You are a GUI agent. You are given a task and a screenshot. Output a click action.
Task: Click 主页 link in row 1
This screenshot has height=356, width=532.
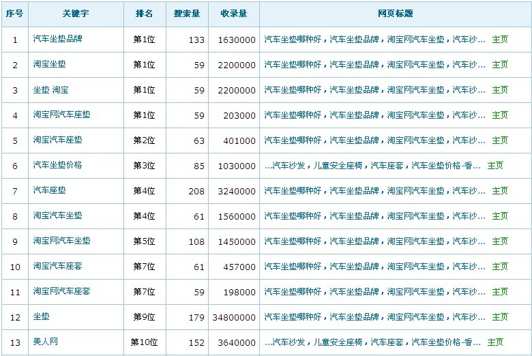coord(500,40)
